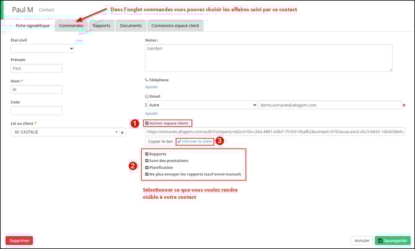This screenshot has width=415, height=249.
Task: Clear linked client M. CASTALIE using the x icon
Action: coord(122,132)
